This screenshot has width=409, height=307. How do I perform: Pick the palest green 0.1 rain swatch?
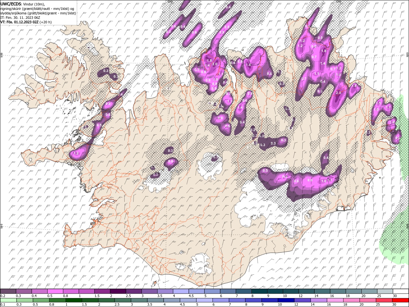point(8,300)
